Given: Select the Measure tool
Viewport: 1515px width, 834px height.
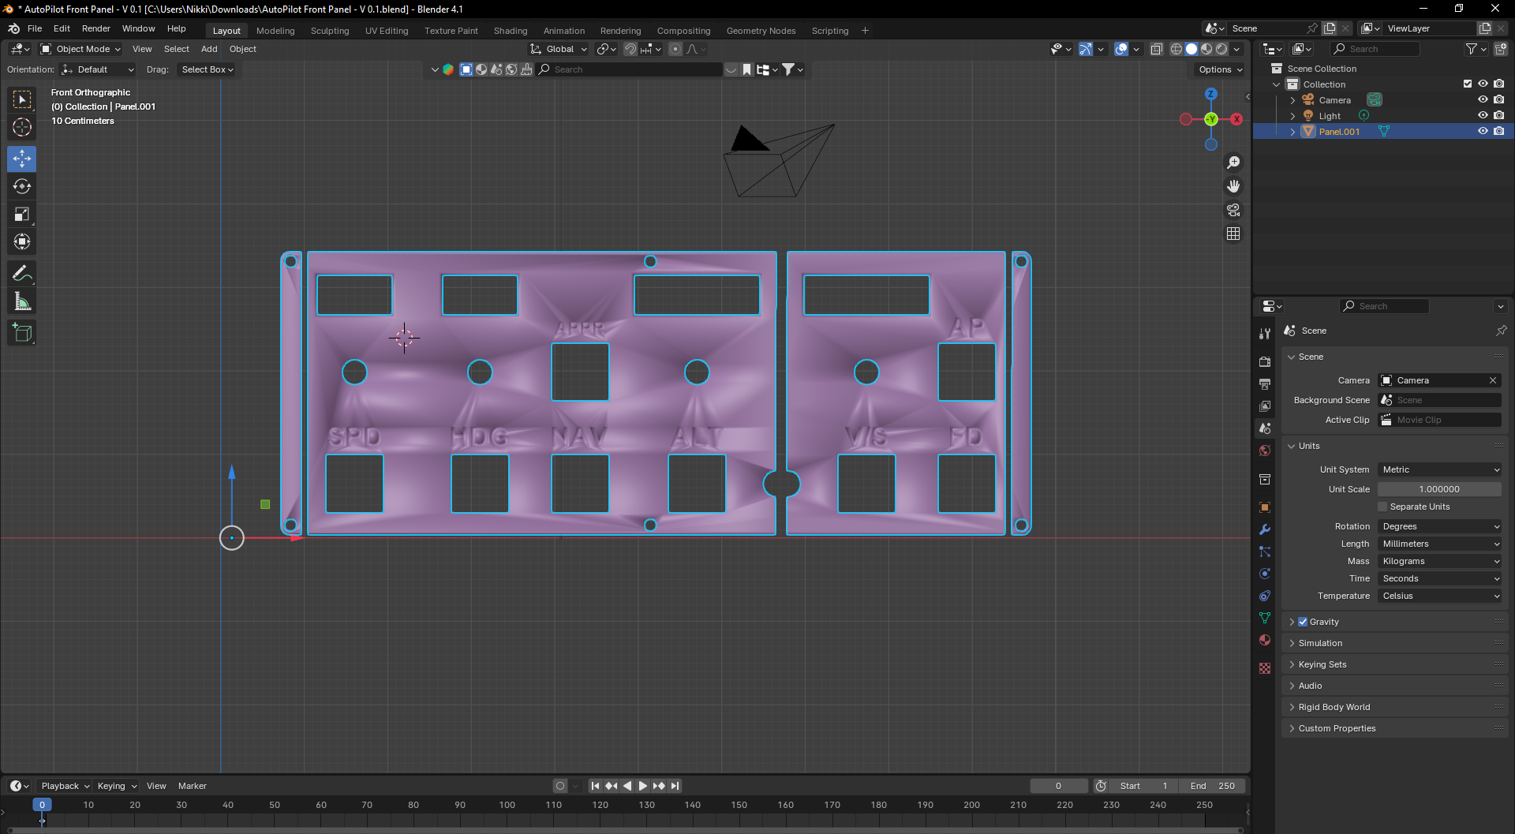Looking at the screenshot, I should tap(22, 301).
